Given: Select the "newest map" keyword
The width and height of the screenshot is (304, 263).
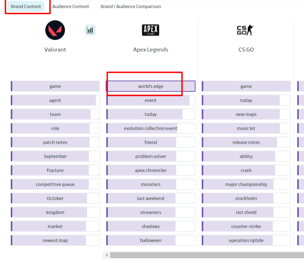Looking at the screenshot, I should pos(55,240).
